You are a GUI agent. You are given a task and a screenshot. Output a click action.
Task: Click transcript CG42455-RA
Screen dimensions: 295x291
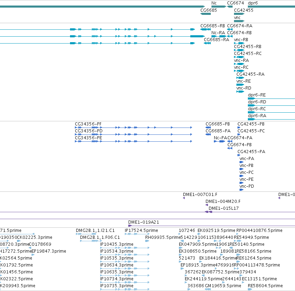(250, 74)
